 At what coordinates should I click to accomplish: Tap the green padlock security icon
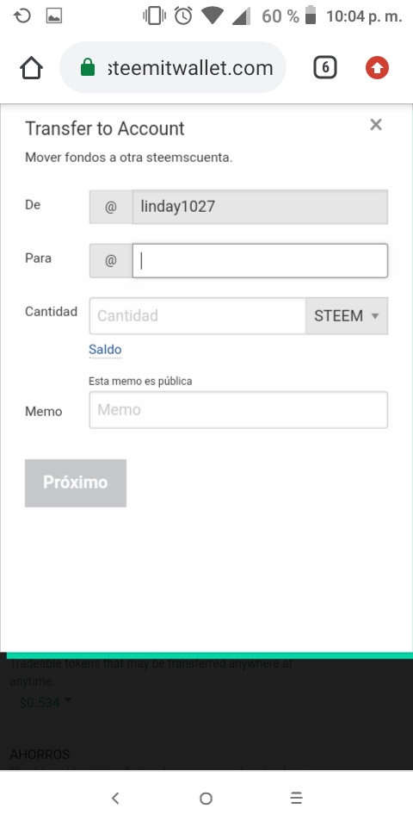tap(88, 67)
